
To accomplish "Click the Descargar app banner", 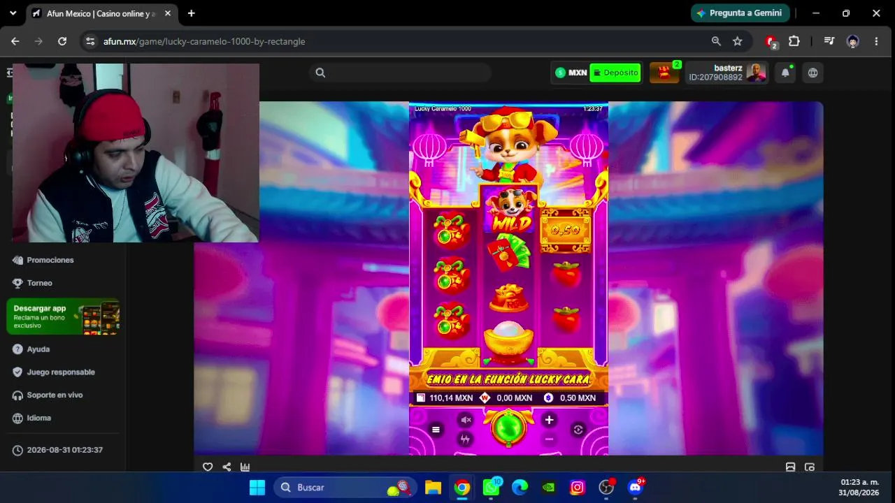I will coord(63,316).
